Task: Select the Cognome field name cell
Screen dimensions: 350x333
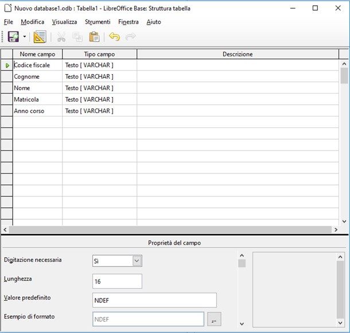Action: pyautogui.click(x=38, y=76)
